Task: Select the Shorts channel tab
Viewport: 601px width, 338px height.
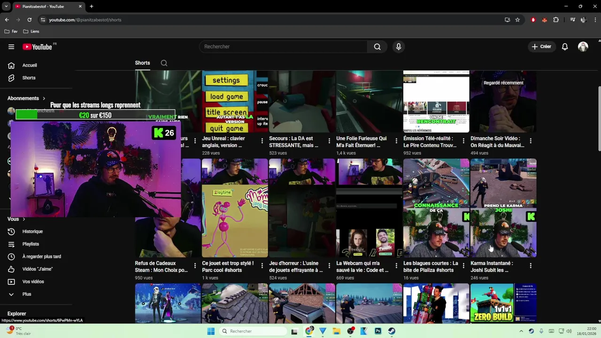Action: (142, 63)
